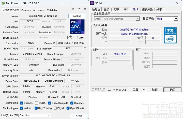Screen dimensions: 183x119
Task: Switch to the 測試分數 tab in CPU-Z
Action: pyautogui.click(x=147, y=9)
